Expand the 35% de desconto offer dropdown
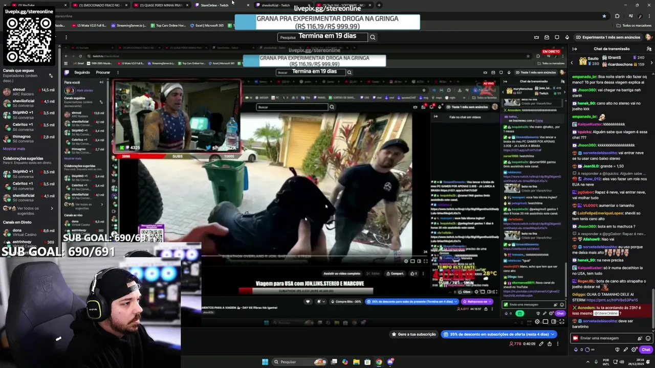The height and width of the screenshot is (368, 655). (x=552, y=334)
